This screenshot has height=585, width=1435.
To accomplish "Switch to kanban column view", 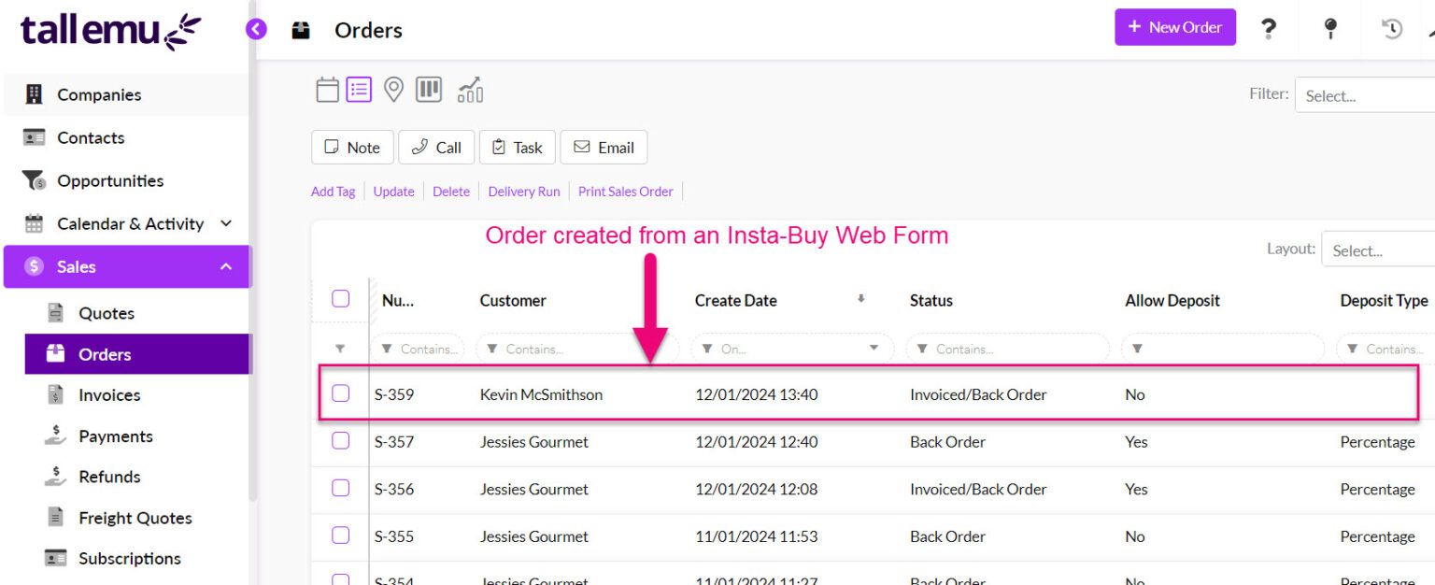I will (x=428, y=89).
